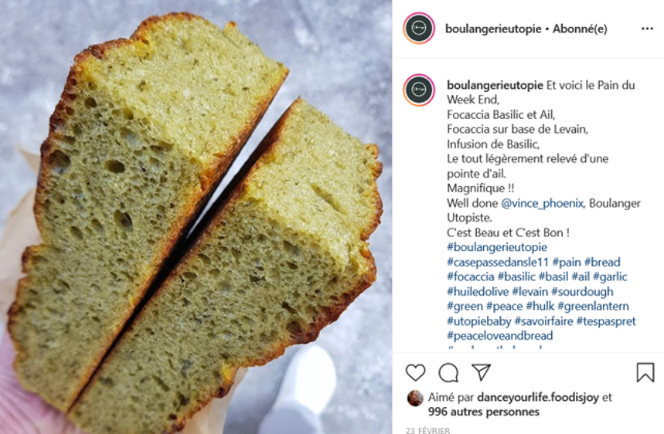Screen dimensions: 664x434
Task: Toggle the Abonné(e) following status
Action: (580, 29)
